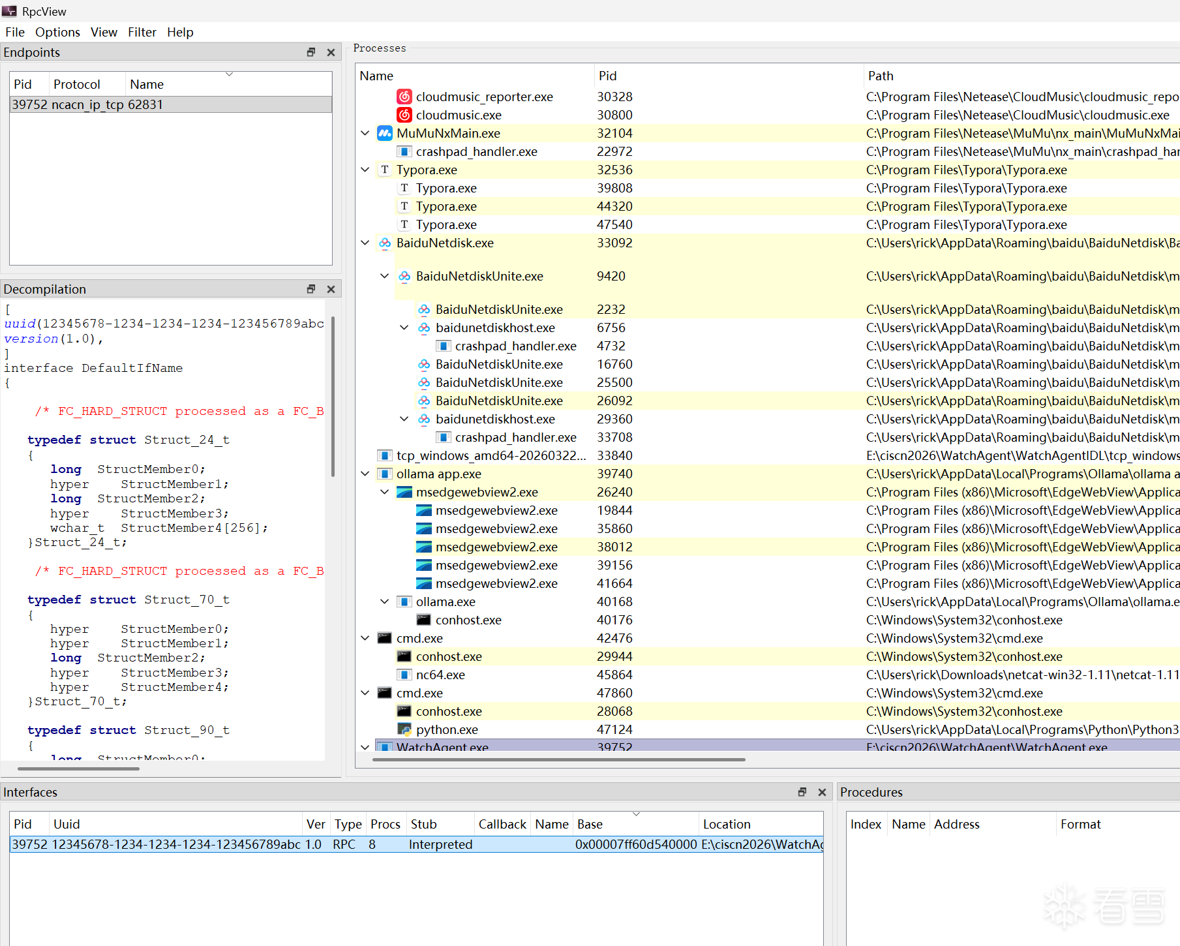
Task: Sort interfaces by Base column
Action: [x=636, y=824]
